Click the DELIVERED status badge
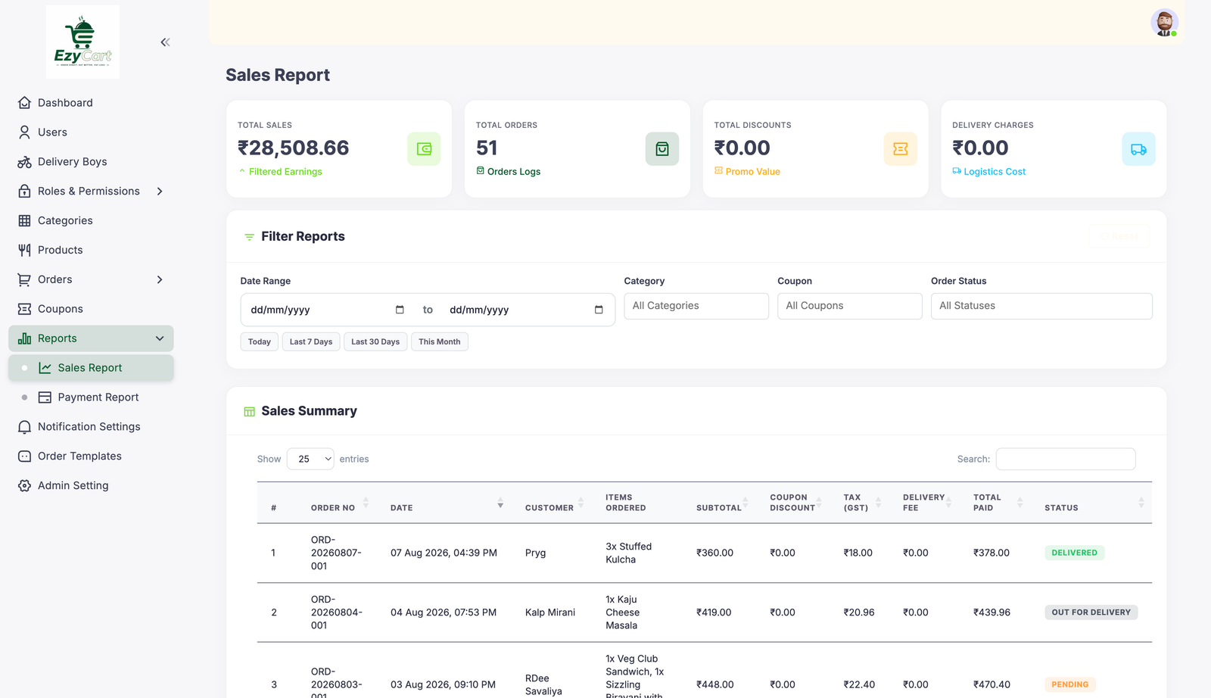The image size is (1211, 698). [1074, 553]
